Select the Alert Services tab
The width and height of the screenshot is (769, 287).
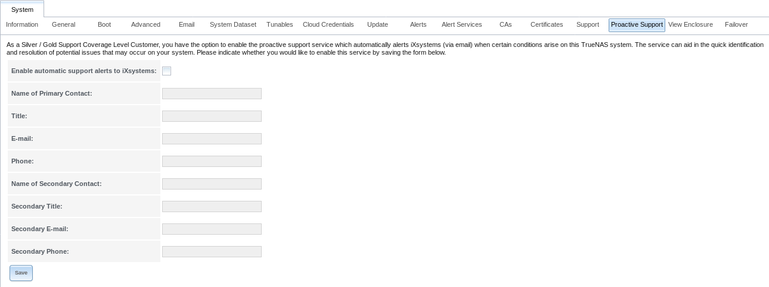(x=461, y=24)
